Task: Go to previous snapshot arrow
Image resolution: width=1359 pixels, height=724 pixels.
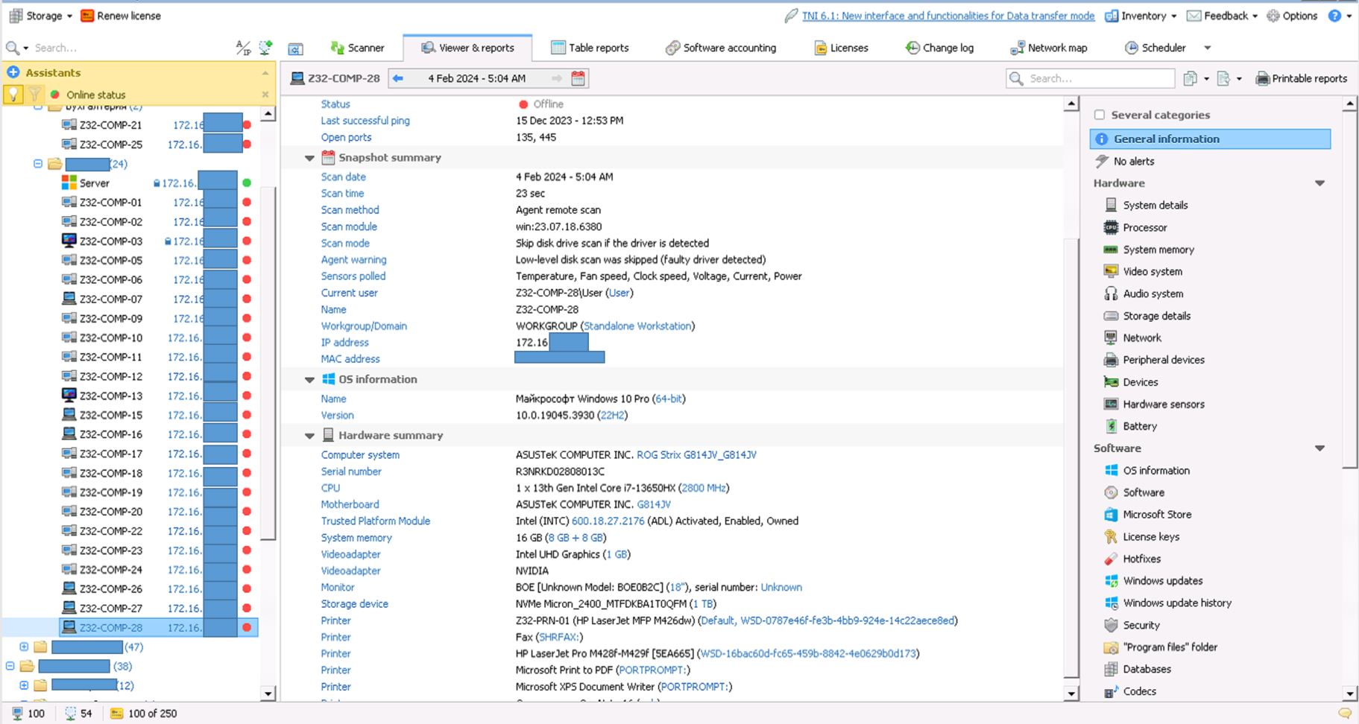Action: 398,78
